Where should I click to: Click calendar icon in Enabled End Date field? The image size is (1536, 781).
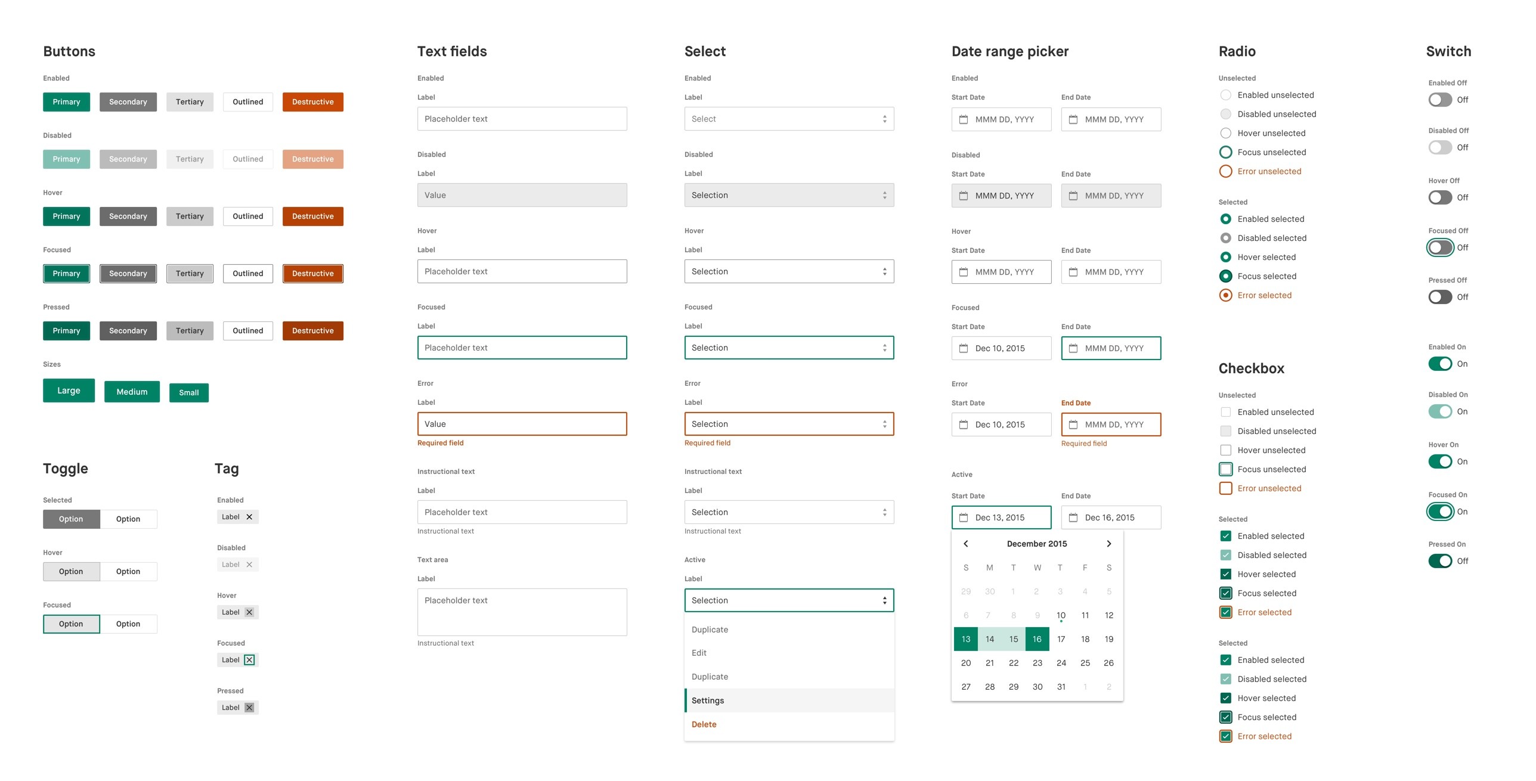1073,119
